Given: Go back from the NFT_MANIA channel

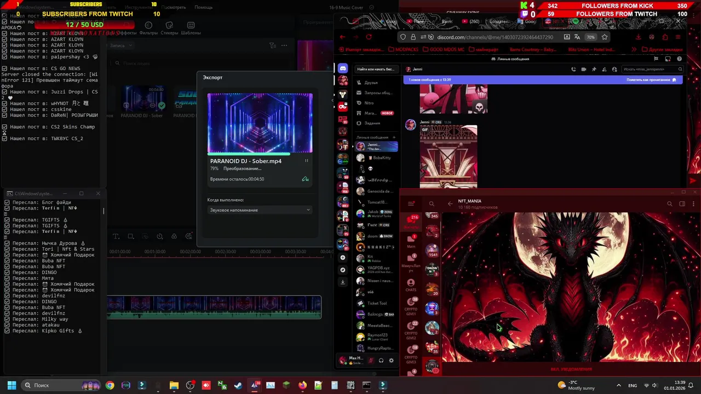Looking at the screenshot, I should coord(450,204).
